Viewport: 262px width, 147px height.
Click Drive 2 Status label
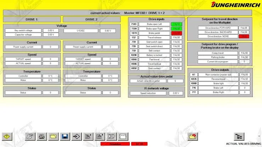pos(83,92)
